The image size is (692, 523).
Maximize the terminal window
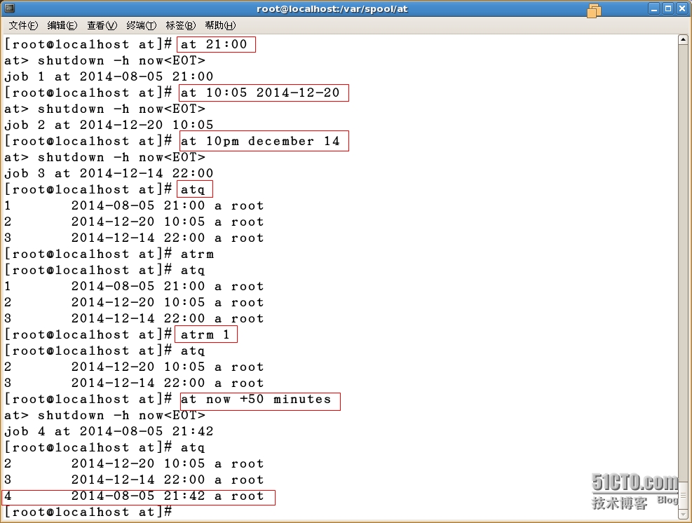coord(668,8)
